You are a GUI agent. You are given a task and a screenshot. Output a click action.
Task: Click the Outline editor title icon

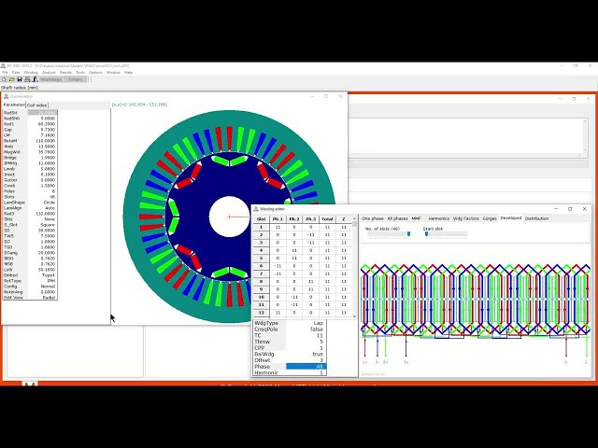pyautogui.click(x=7, y=96)
